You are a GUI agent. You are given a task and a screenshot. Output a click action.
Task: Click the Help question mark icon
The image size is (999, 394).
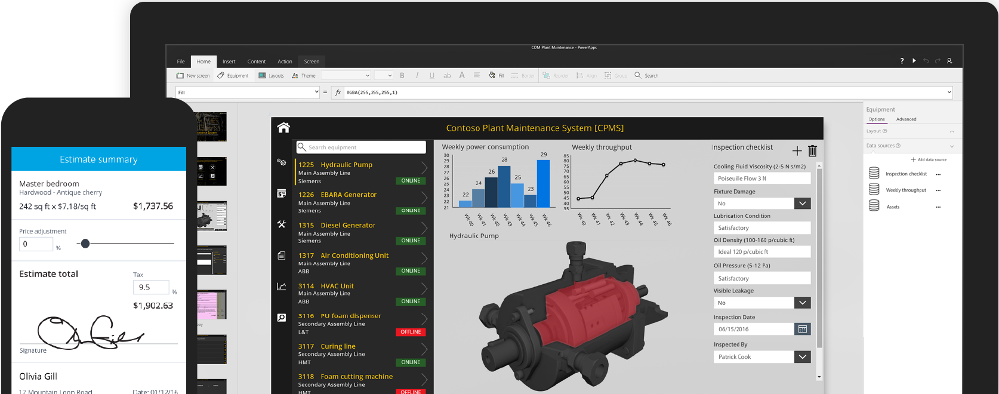[902, 61]
